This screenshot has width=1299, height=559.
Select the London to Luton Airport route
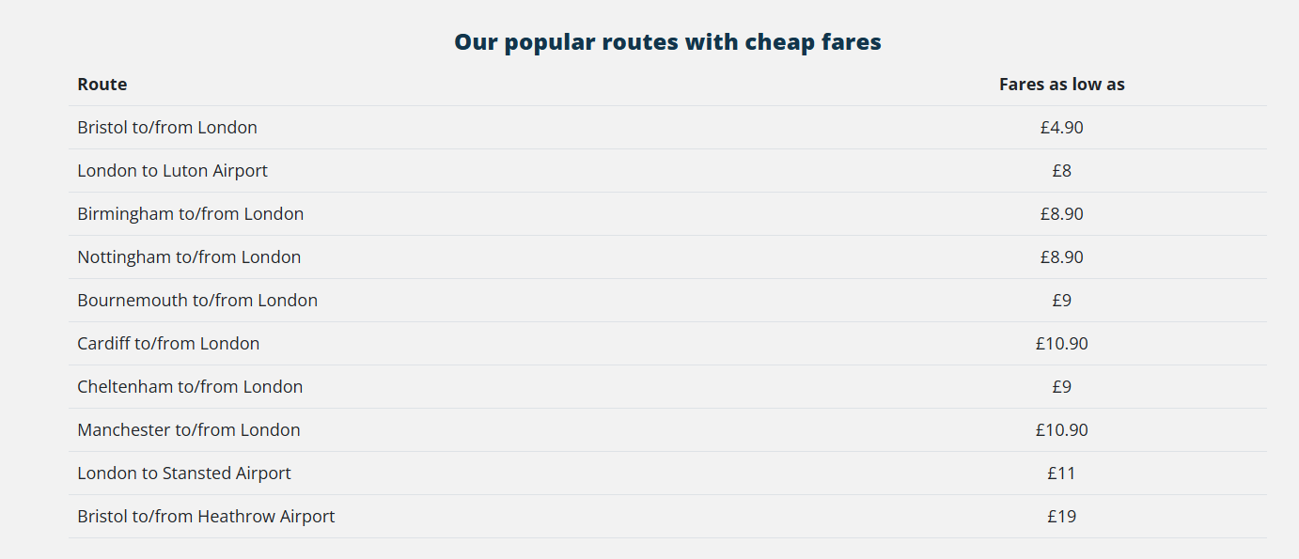172,171
